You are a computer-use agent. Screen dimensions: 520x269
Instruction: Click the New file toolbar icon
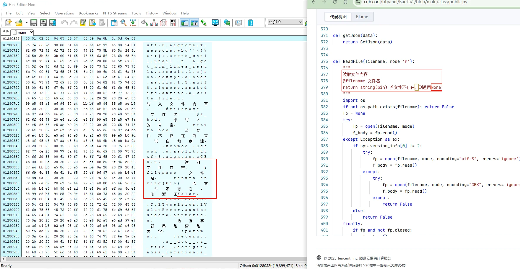coord(9,23)
